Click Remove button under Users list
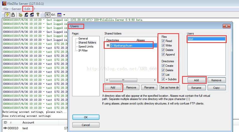Viewport: 239px width, 132px height. click(x=216, y=80)
